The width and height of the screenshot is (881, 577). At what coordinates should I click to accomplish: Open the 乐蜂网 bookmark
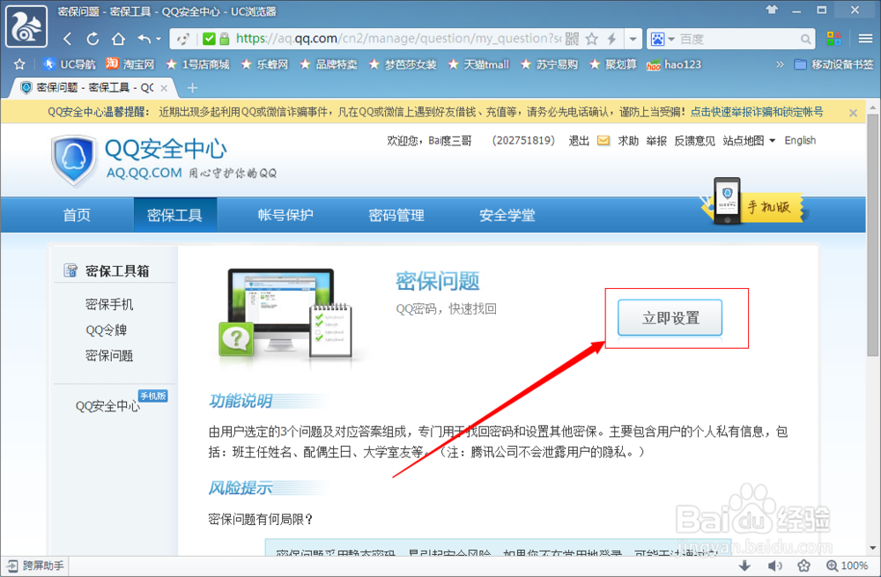tap(264, 64)
